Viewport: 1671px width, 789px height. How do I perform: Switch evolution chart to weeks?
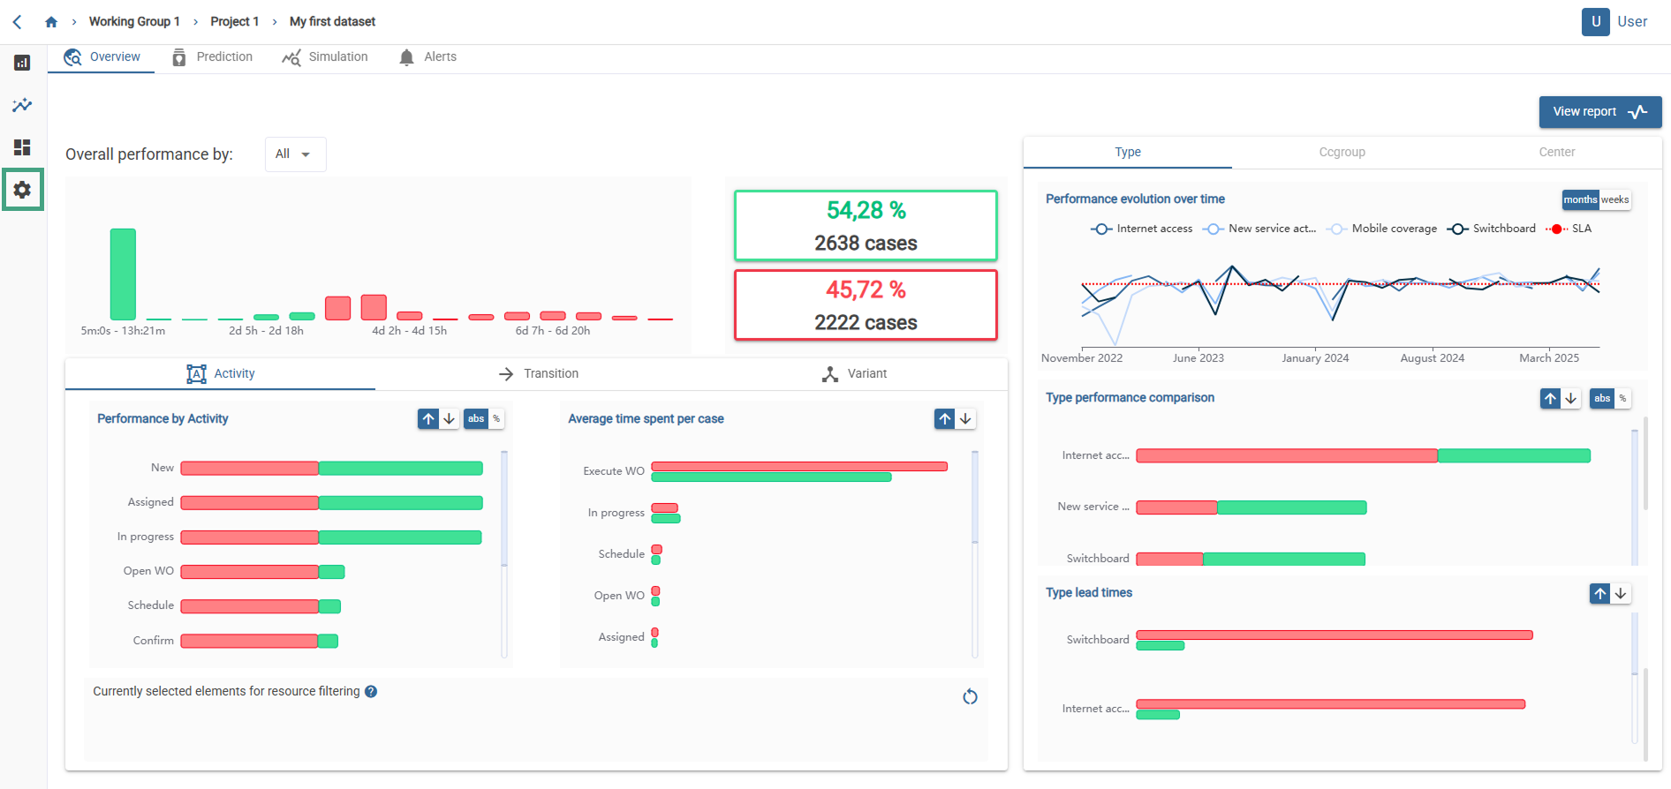click(x=1614, y=199)
